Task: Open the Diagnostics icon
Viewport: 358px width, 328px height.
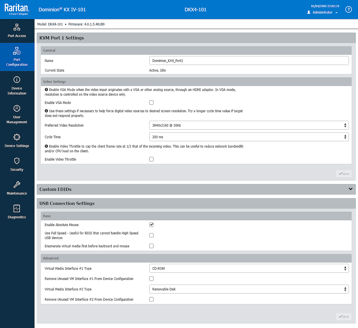Action: coord(17,208)
